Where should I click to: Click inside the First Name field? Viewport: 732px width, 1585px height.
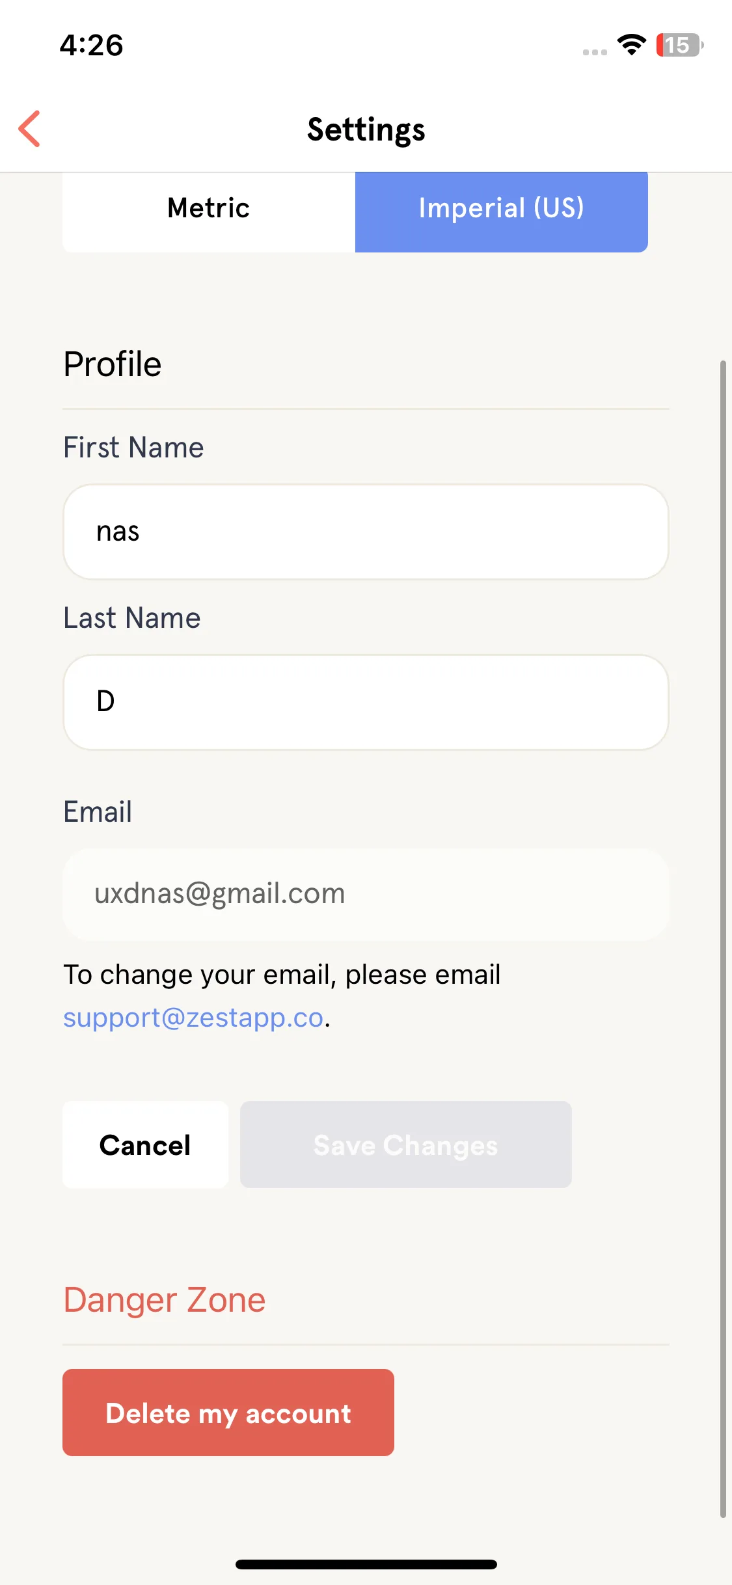(366, 532)
